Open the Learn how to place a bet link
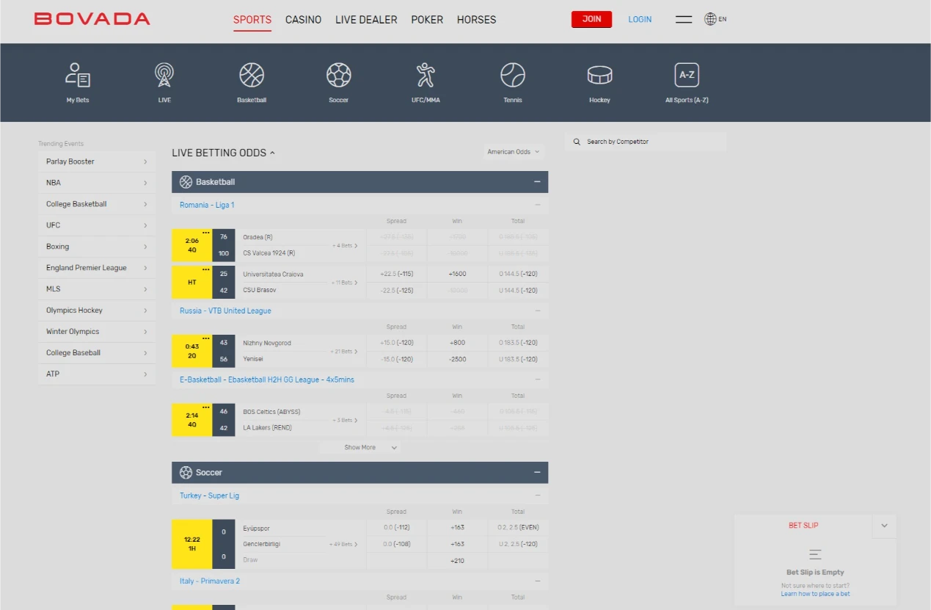This screenshot has height=610, width=931. pyautogui.click(x=815, y=592)
